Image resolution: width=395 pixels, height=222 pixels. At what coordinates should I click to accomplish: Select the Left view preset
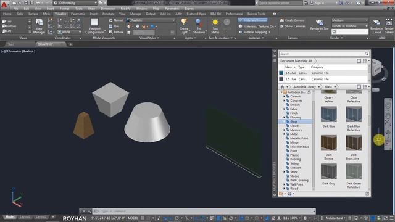tap(7, 31)
